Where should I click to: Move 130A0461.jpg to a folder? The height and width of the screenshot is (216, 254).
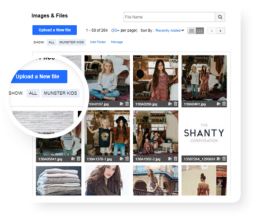219,104
